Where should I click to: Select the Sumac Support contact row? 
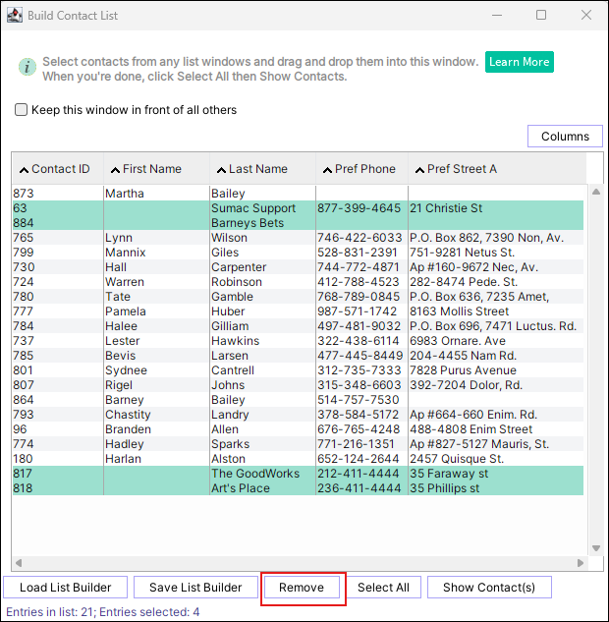(253, 208)
